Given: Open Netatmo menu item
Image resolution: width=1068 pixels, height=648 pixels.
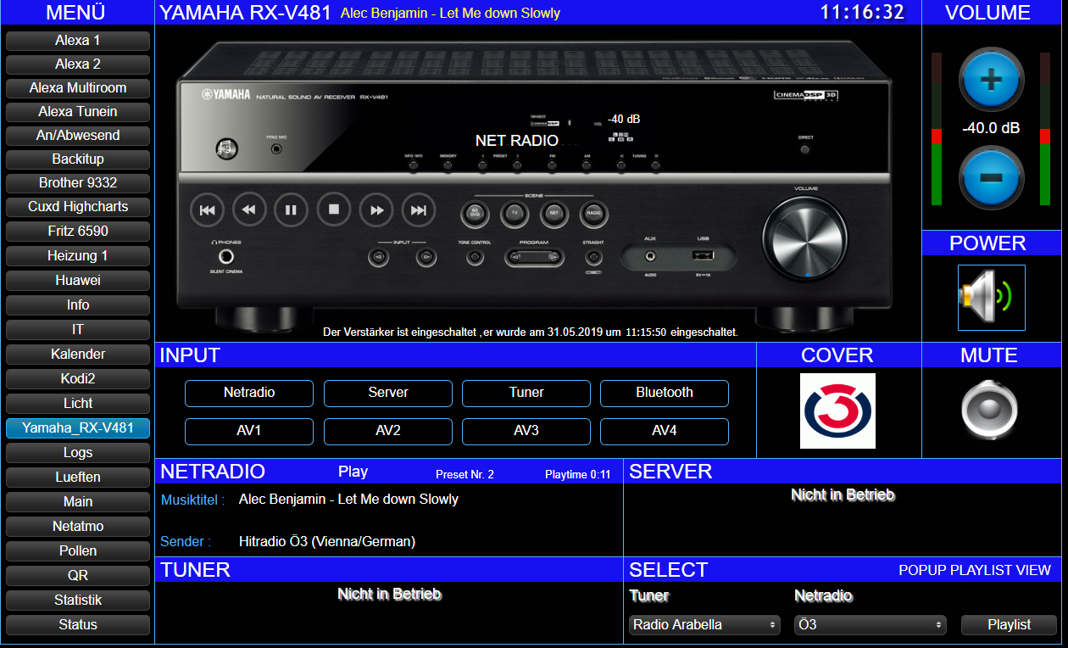Looking at the screenshot, I should pos(78,527).
